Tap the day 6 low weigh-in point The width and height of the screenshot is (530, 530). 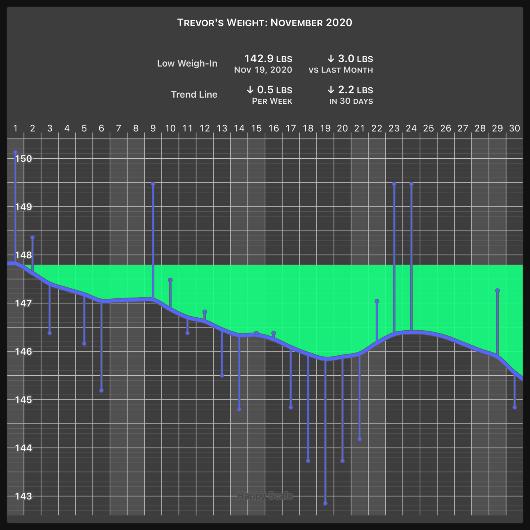click(x=101, y=391)
